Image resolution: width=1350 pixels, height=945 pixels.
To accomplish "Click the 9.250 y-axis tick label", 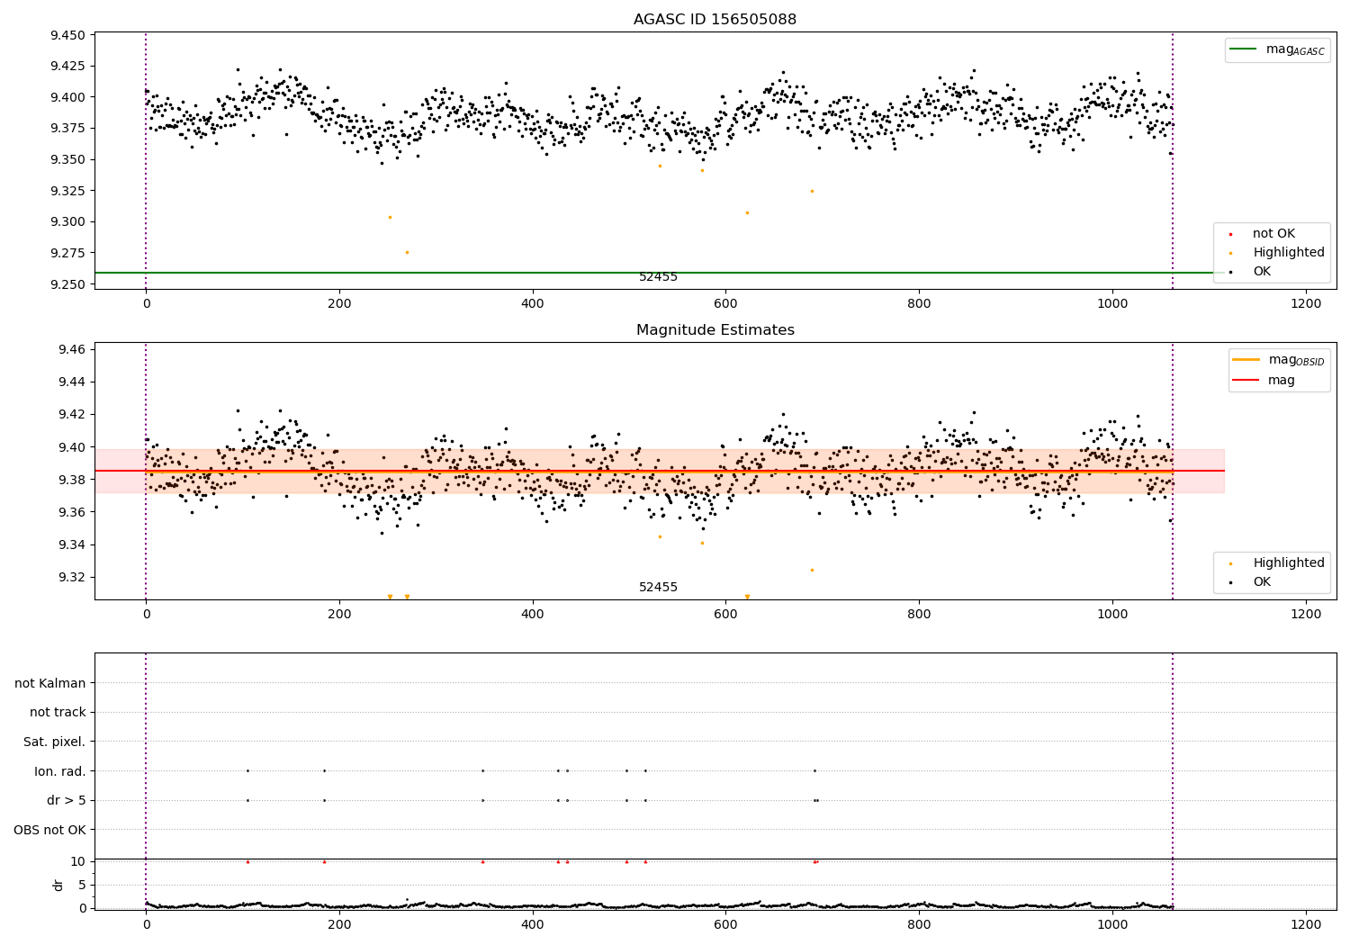I will (x=67, y=284).
